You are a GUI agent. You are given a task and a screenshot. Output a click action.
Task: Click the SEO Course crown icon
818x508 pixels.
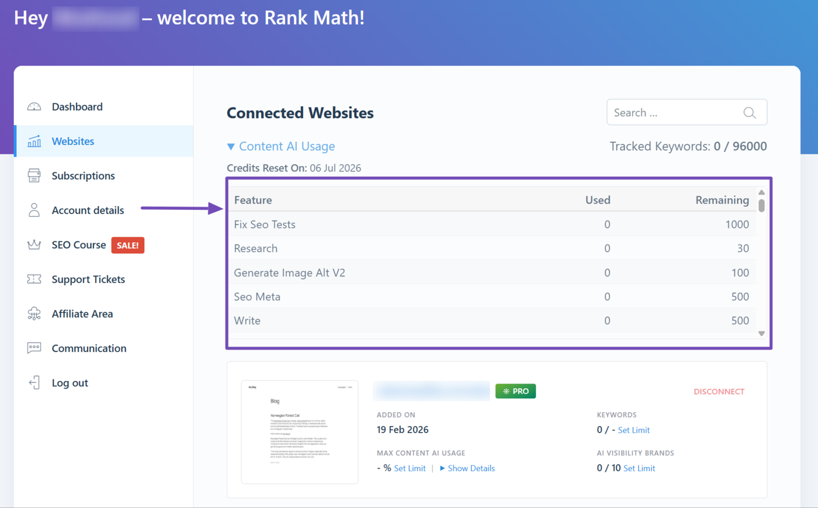click(34, 244)
